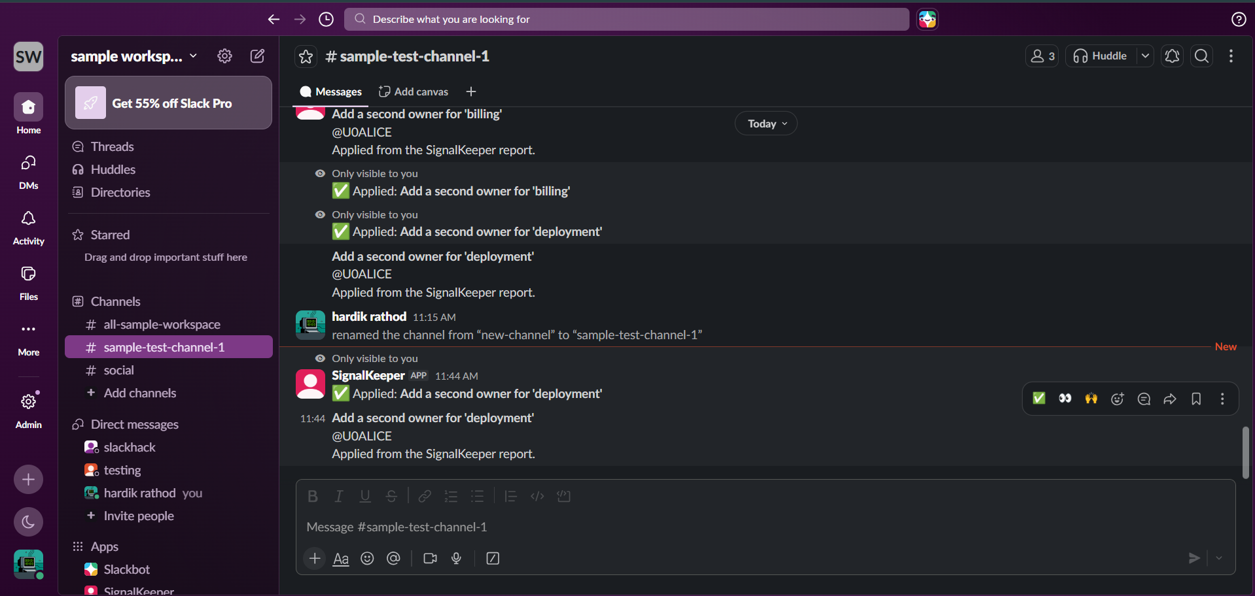Toggle italic formatting in composer
1255x596 pixels.
339,497
